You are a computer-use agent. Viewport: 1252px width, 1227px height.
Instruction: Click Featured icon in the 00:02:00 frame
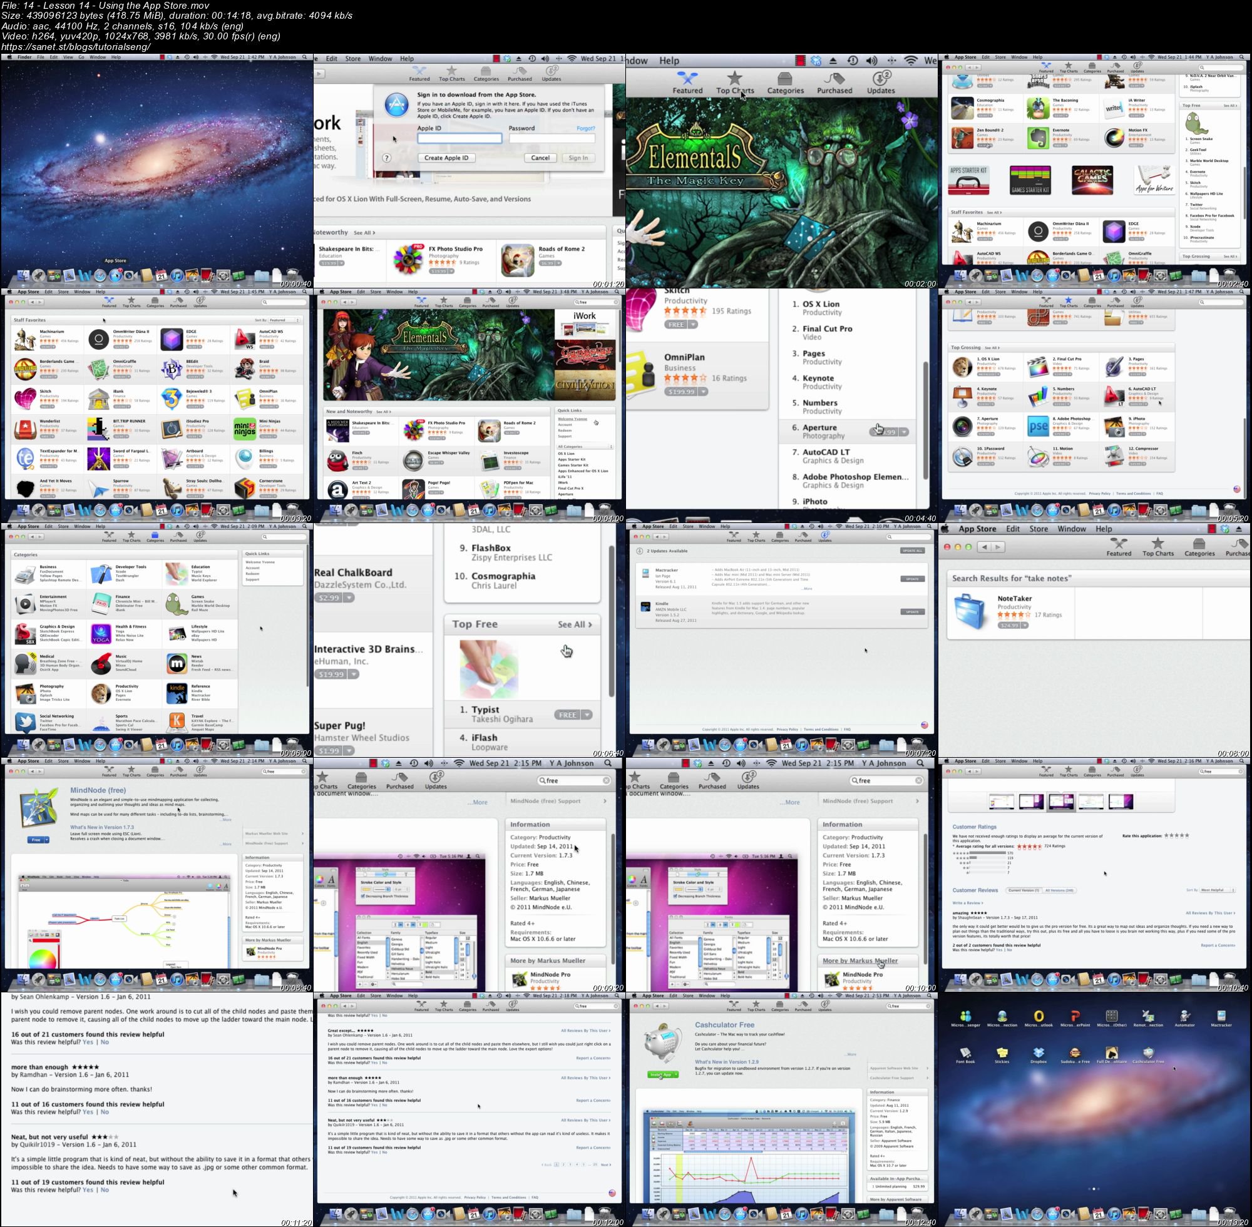pyautogui.click(x=687, y=79)
